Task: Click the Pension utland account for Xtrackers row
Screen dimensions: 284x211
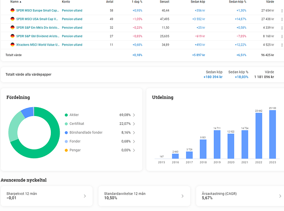Action: pos(72,44)
